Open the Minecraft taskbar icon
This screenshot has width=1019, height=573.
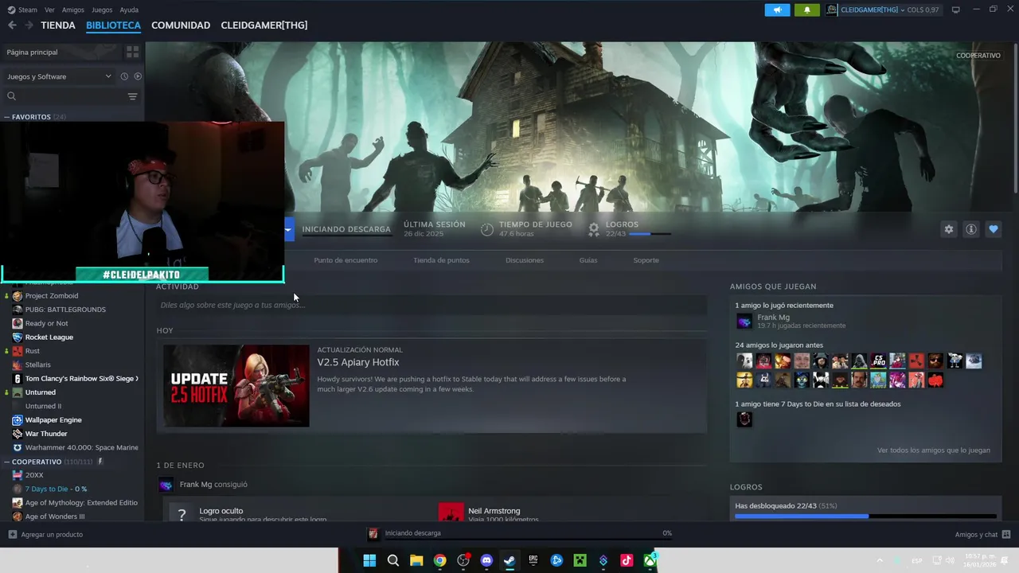580,560
